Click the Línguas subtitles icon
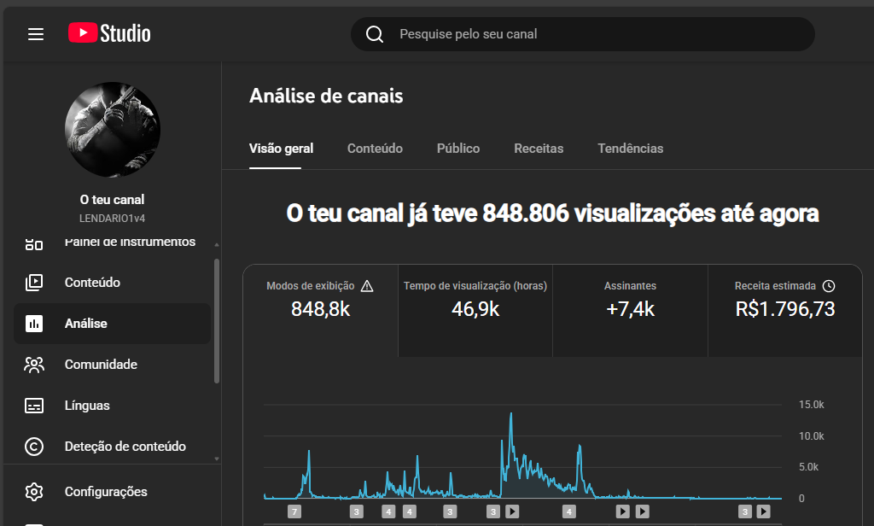This screenshot has width=874, height=526. tap(34, 406)
